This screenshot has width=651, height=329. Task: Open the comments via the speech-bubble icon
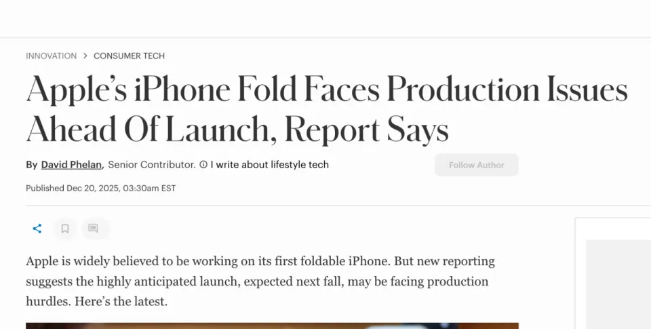[x=93, y=229]
